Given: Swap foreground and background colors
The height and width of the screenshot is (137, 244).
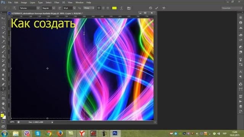Looking at the screenshot, I should point(5,112).
